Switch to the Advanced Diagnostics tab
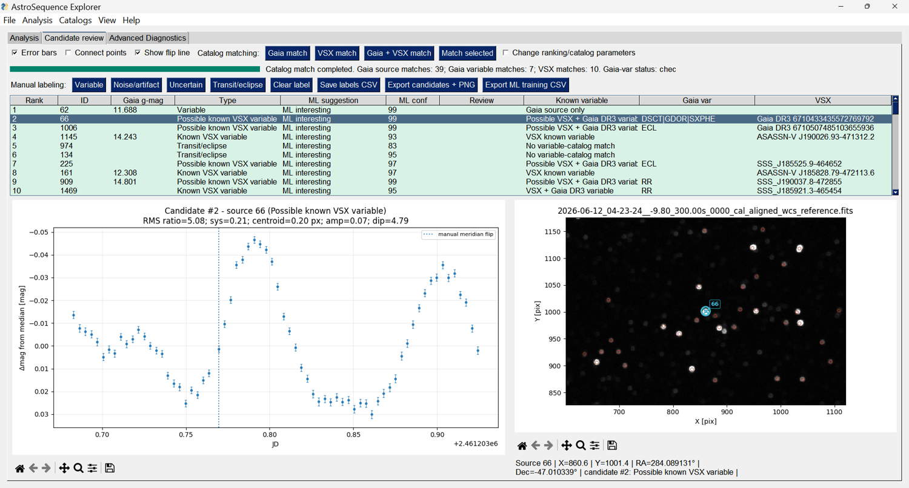The height and width of the screenshot is (488, 909). click(x=148, y=38)
